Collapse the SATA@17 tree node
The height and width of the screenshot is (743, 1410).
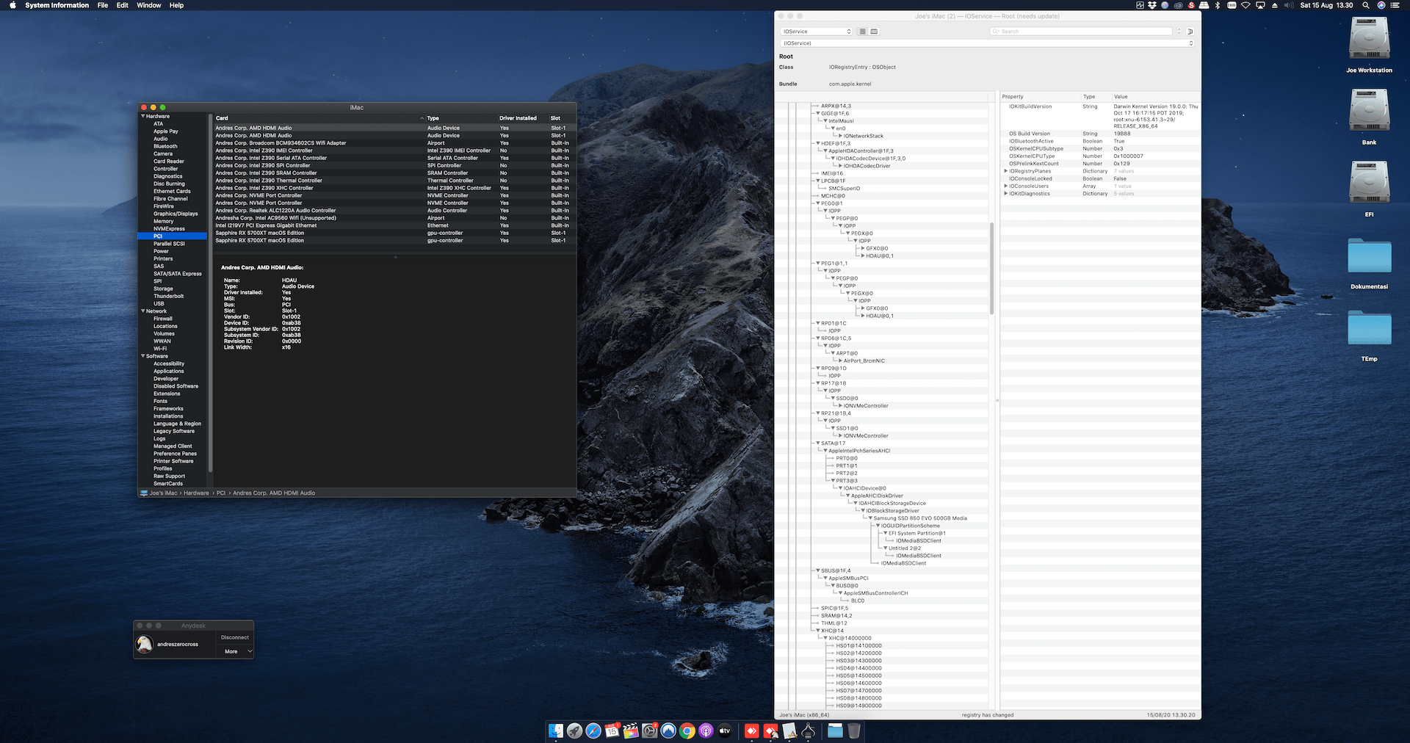pyautogui.click(x=817, y=443)
